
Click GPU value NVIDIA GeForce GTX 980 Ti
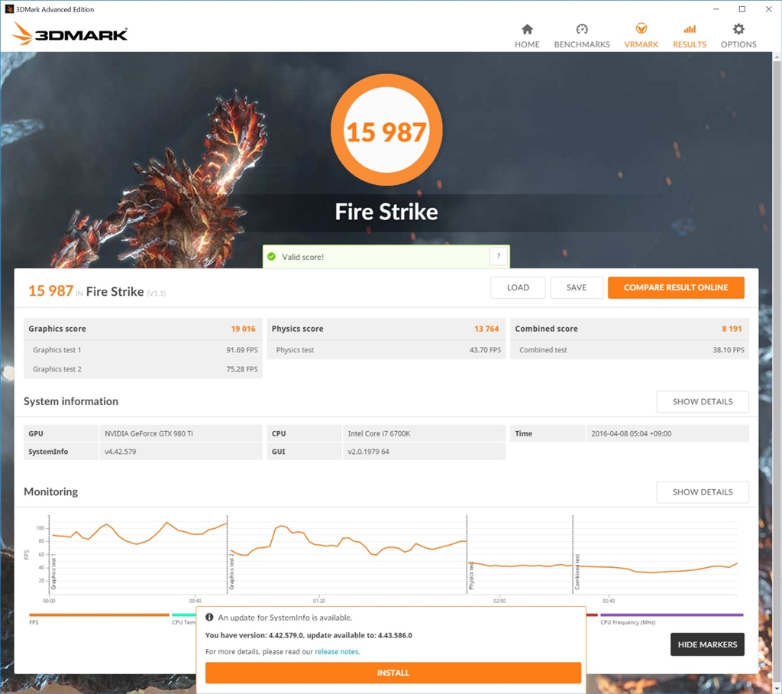[x=149, y=433]
